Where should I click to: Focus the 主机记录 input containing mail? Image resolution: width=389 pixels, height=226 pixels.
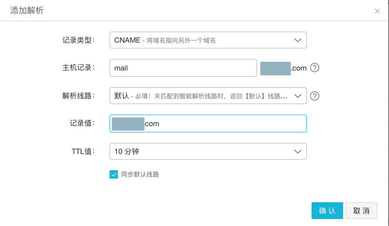(183, 68)
